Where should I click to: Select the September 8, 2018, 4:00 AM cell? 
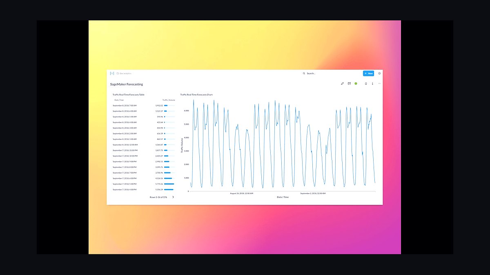click(x=125, y=122)
